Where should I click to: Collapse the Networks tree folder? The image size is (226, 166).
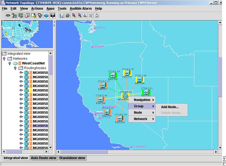4,59
